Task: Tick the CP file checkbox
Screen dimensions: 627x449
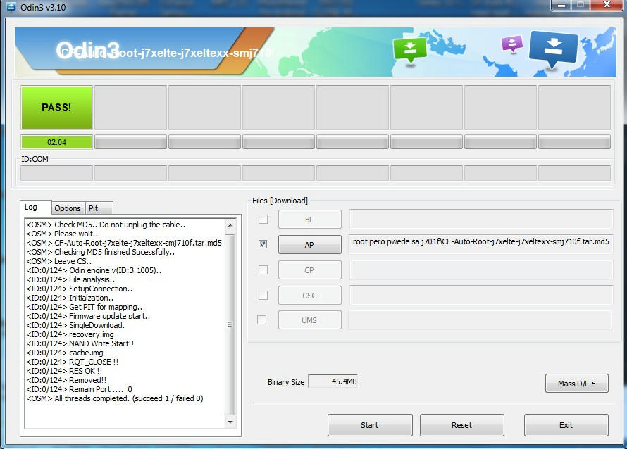Action: [x=263, y=270]
